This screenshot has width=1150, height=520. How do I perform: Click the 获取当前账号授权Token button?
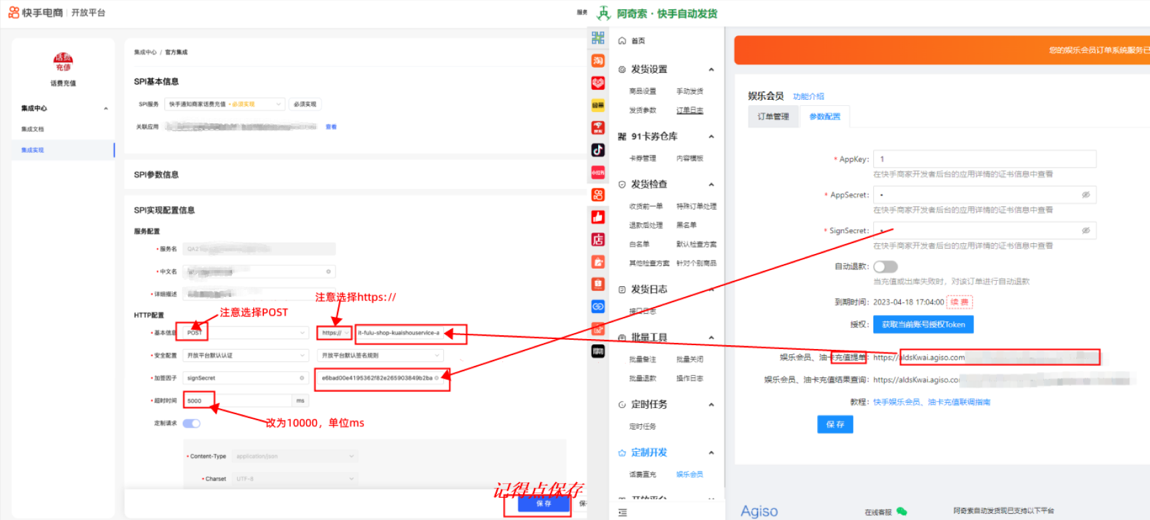click(x=923, y=324)
